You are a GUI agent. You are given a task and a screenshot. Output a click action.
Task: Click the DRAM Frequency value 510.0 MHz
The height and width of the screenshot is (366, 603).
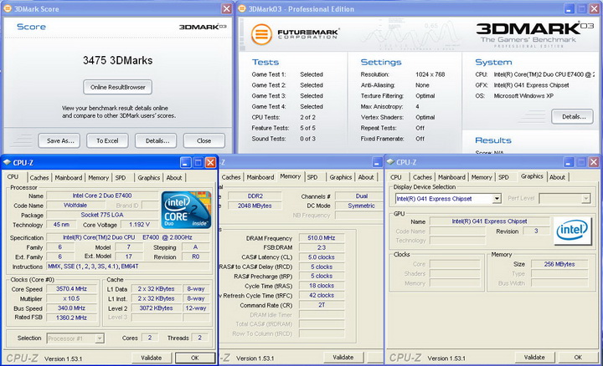(322, 238)
